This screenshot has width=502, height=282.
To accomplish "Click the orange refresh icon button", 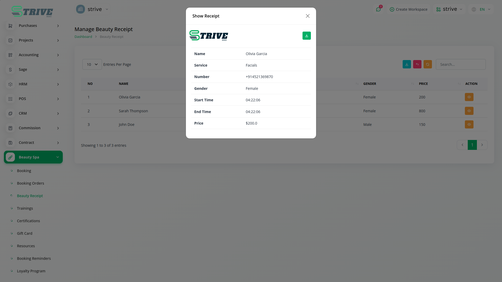I will [x=427, y=64].
